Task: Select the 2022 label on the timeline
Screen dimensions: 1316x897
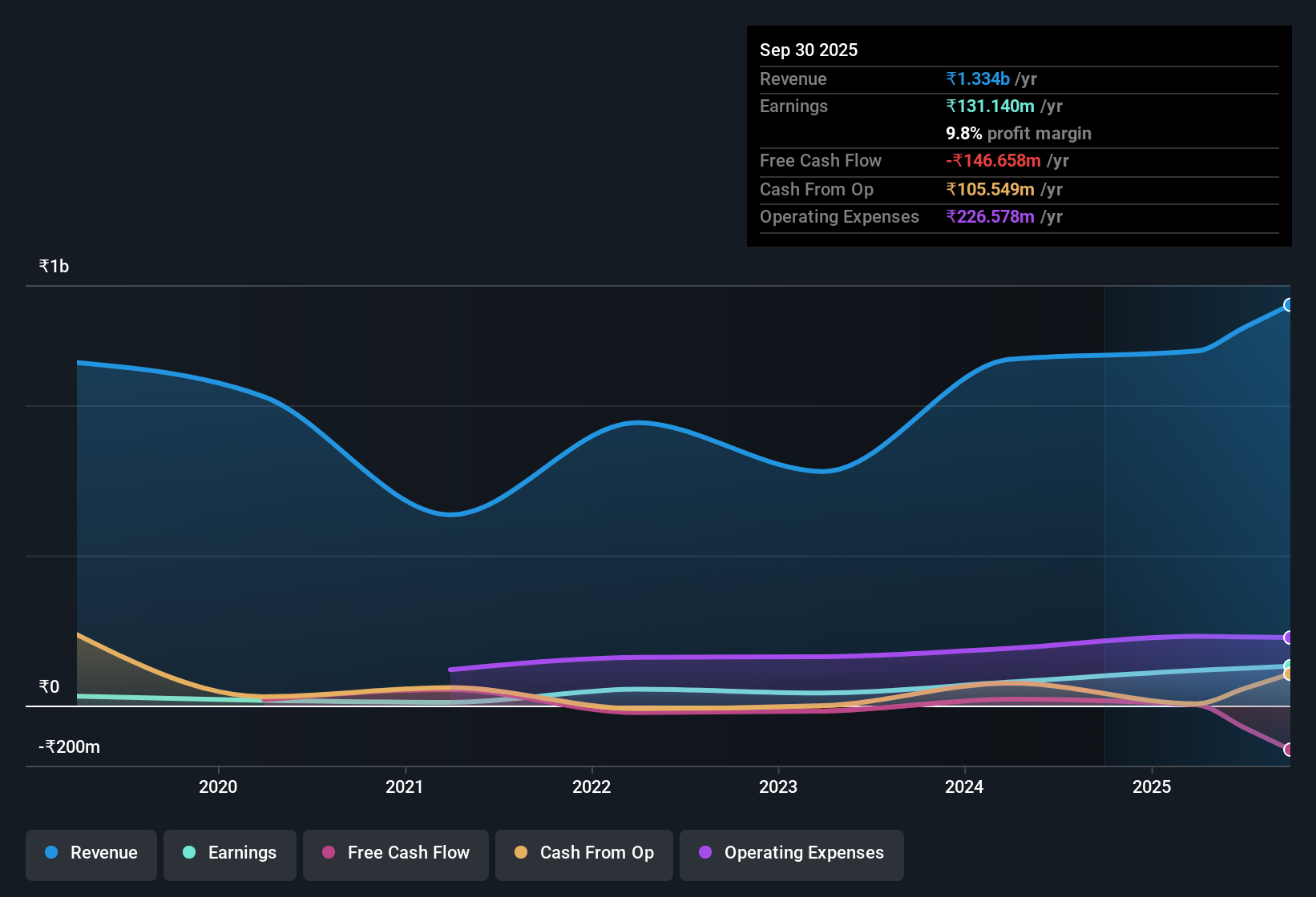Action: pos(591,786)
